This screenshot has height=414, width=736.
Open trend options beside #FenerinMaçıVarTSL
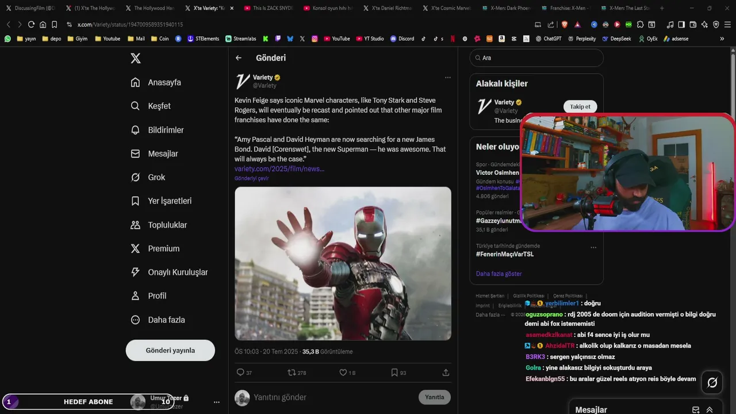(x=593, y=248)
